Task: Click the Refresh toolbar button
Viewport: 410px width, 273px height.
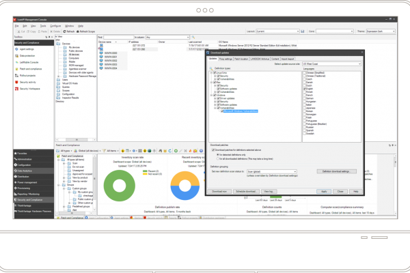Action: coord(69,31)
